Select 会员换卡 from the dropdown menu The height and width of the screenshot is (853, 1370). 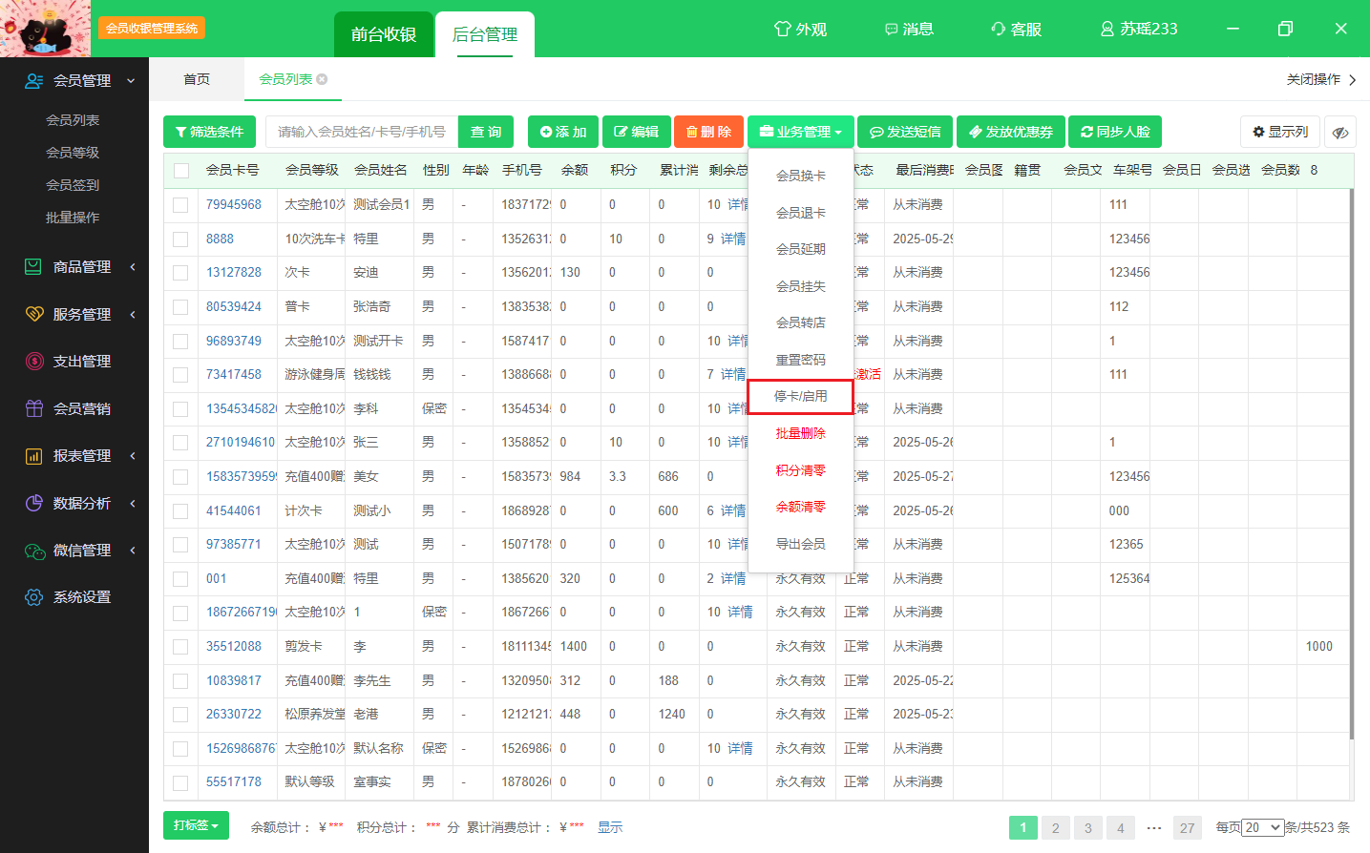coord(800,176)
